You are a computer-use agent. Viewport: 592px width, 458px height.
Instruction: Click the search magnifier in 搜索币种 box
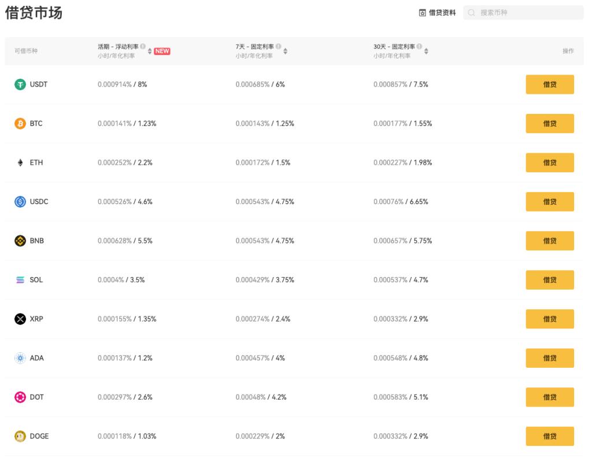pos(471,13)
